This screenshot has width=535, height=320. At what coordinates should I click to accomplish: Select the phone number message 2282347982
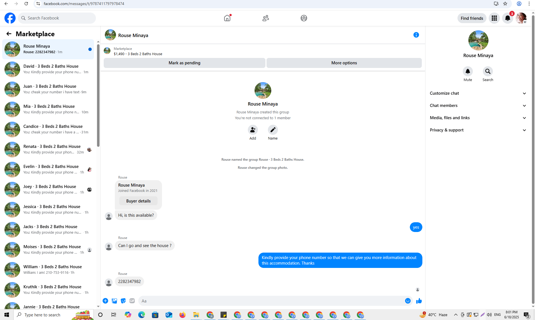(x=129, y=282)
